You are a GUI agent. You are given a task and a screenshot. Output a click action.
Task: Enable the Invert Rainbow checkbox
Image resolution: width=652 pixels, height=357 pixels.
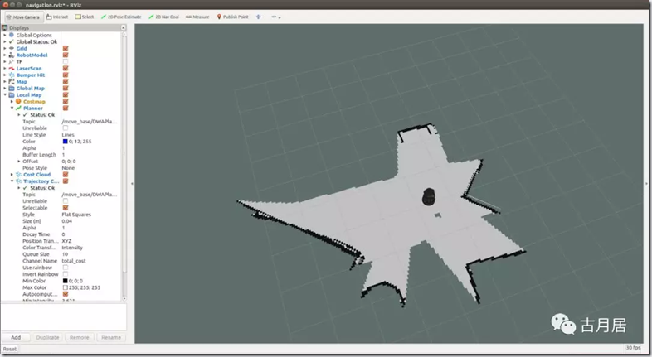point(66,274)
